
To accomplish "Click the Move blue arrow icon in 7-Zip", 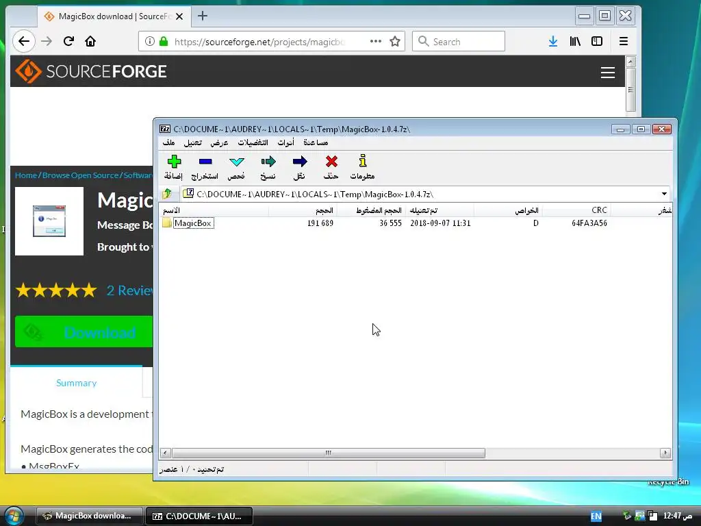I will [x=300, y=162].
